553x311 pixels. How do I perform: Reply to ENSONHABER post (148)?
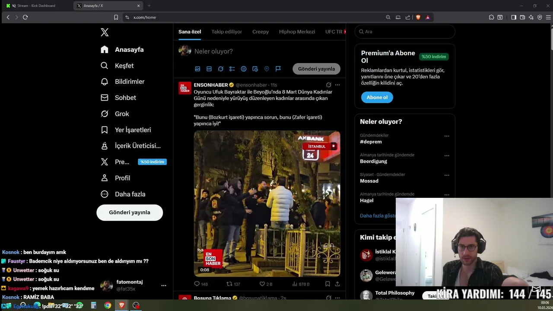click(201, 284)
